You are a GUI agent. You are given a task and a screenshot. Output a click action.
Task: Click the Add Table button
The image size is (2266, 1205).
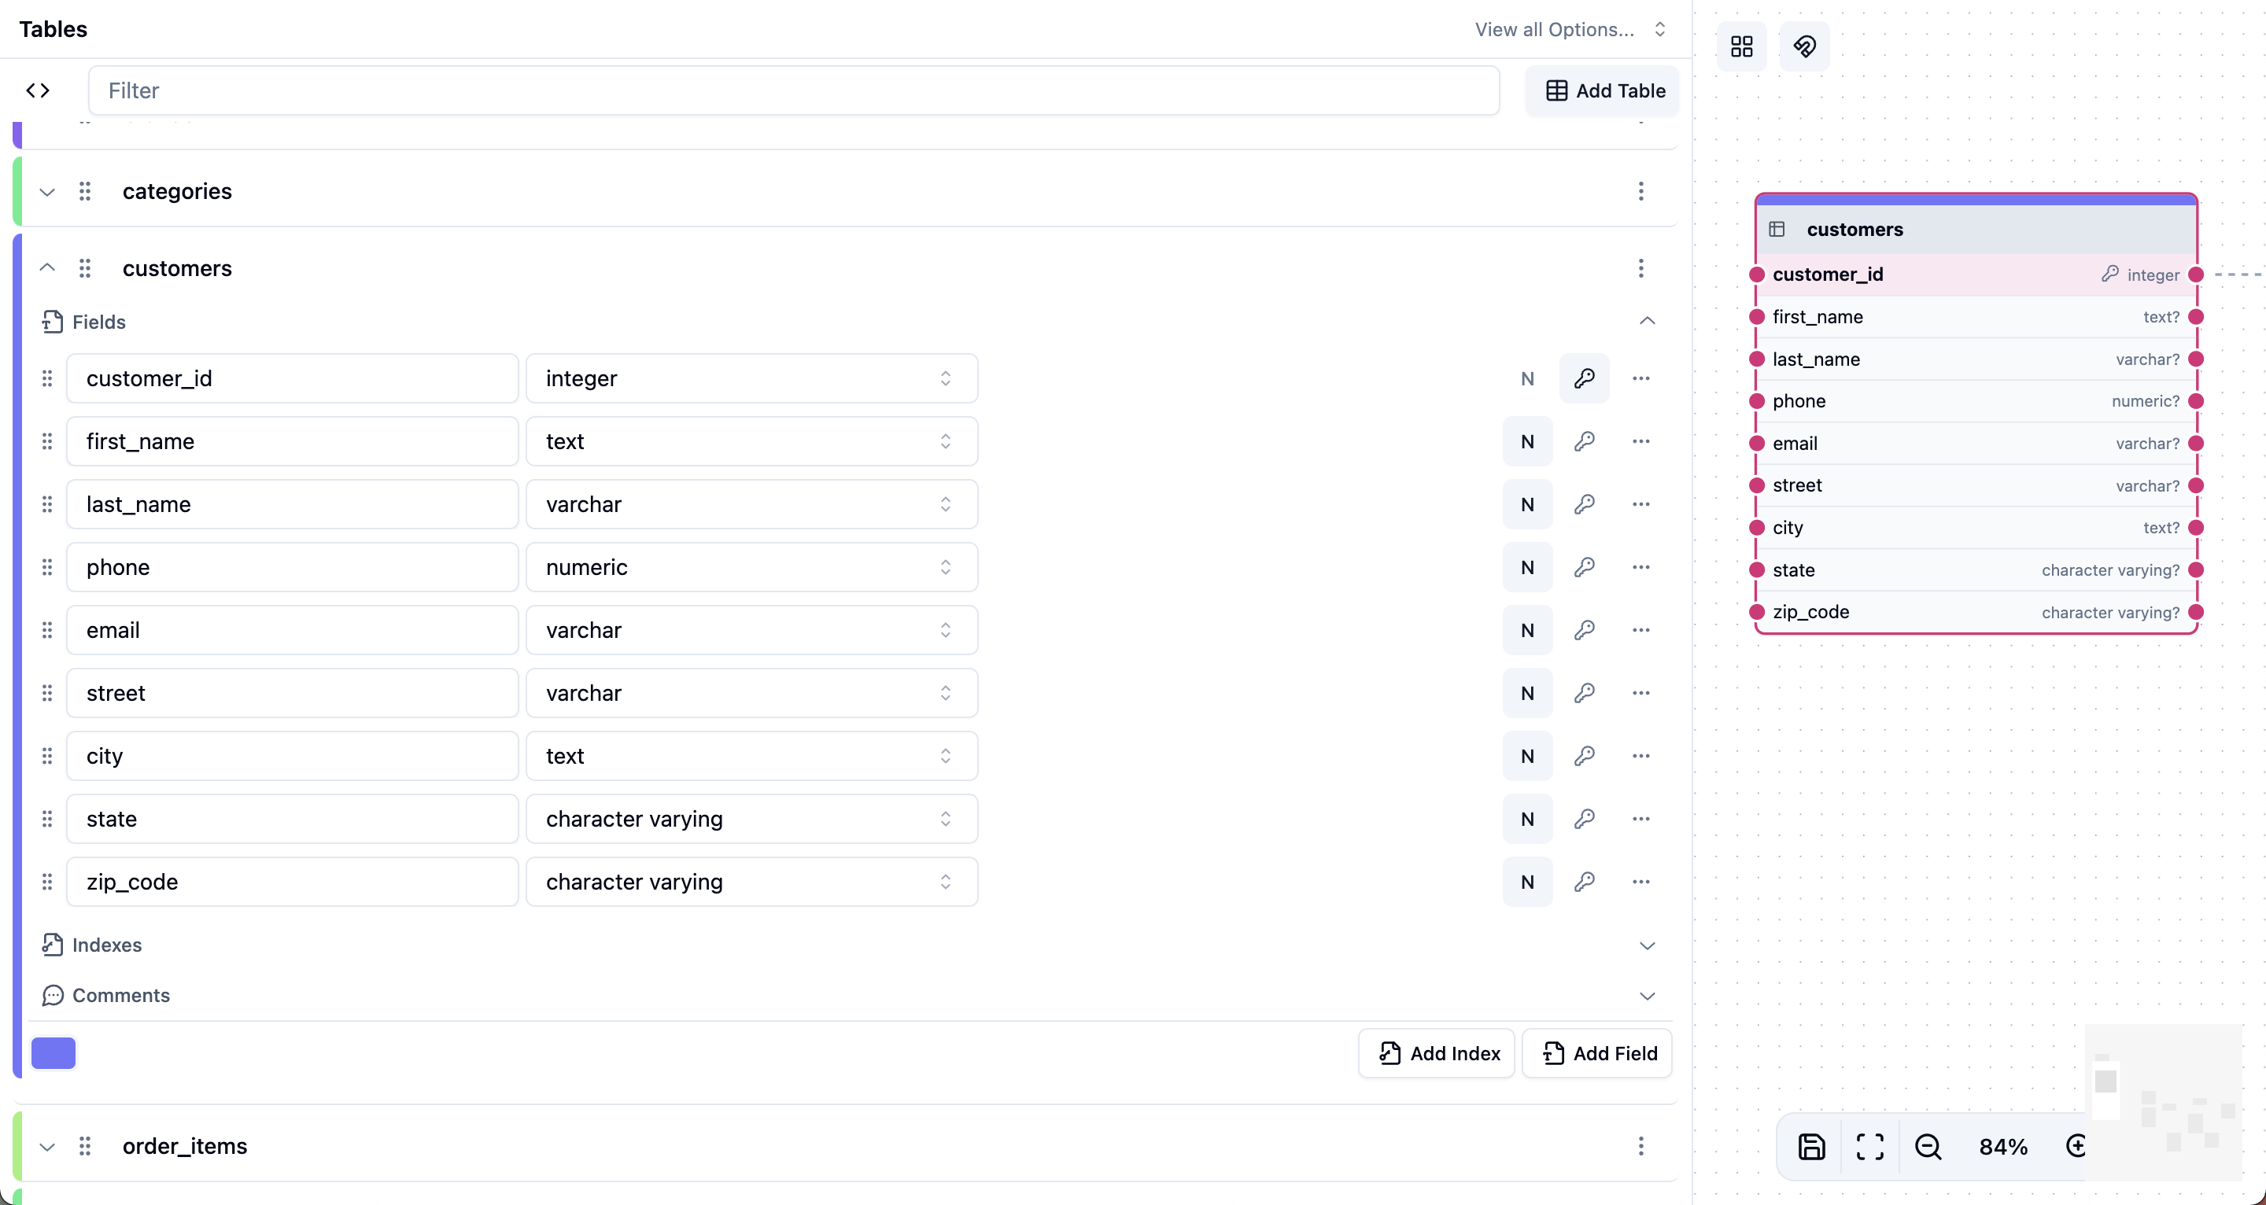click(1604, 90)
